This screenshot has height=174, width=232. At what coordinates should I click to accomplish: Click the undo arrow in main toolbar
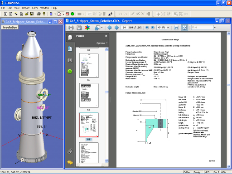120,14
